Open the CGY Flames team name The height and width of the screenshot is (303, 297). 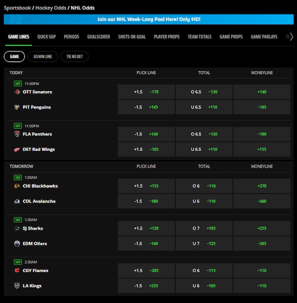[35, 270]
